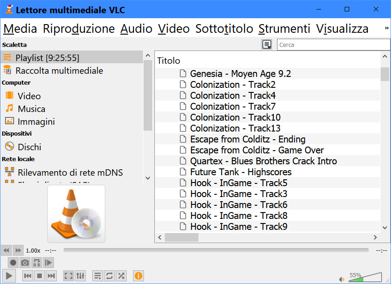Select Colonization - Track10 entry

pyautogui.click(x=268, y=117)
